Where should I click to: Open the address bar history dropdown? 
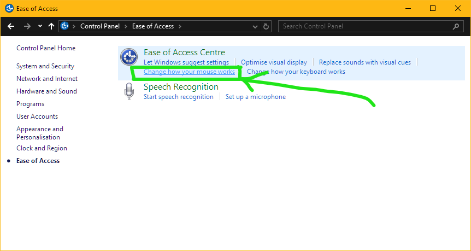[255, 27]
